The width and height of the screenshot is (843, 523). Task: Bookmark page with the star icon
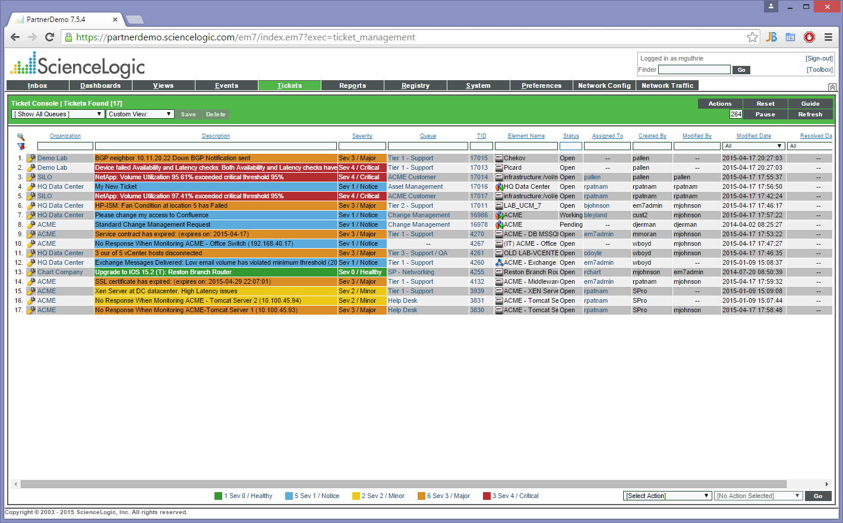[752, 37]
